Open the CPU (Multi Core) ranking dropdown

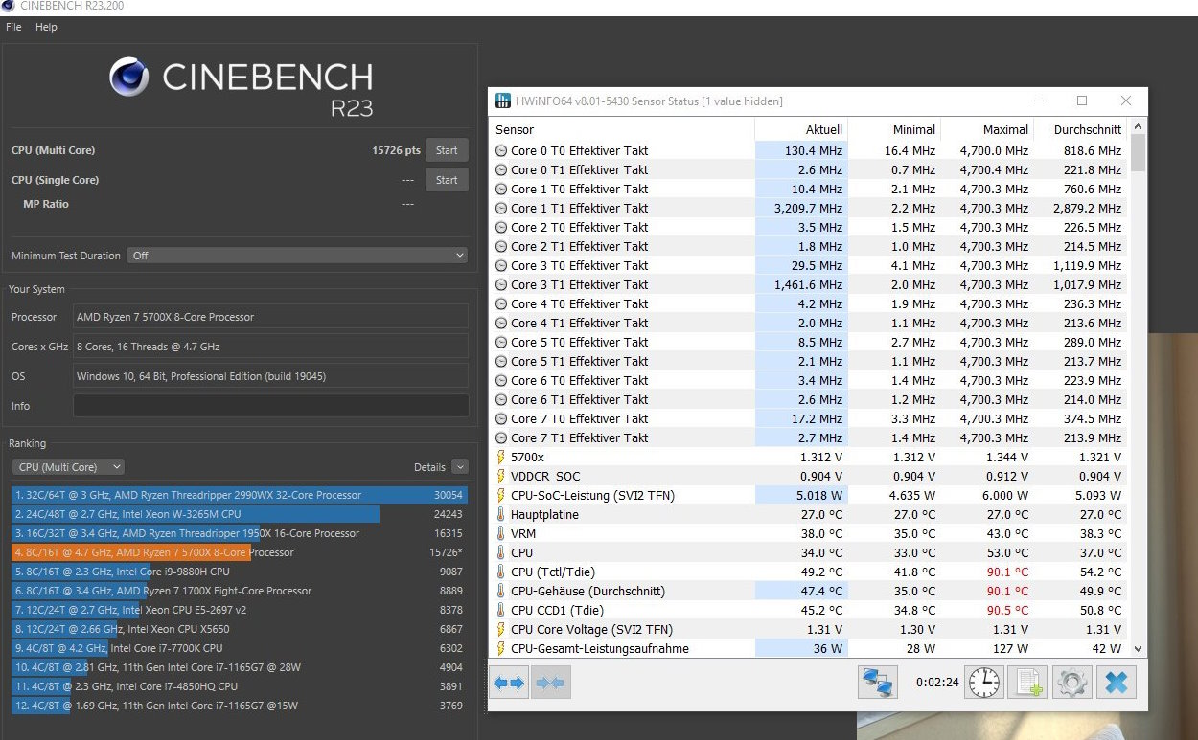pos(68,466)
